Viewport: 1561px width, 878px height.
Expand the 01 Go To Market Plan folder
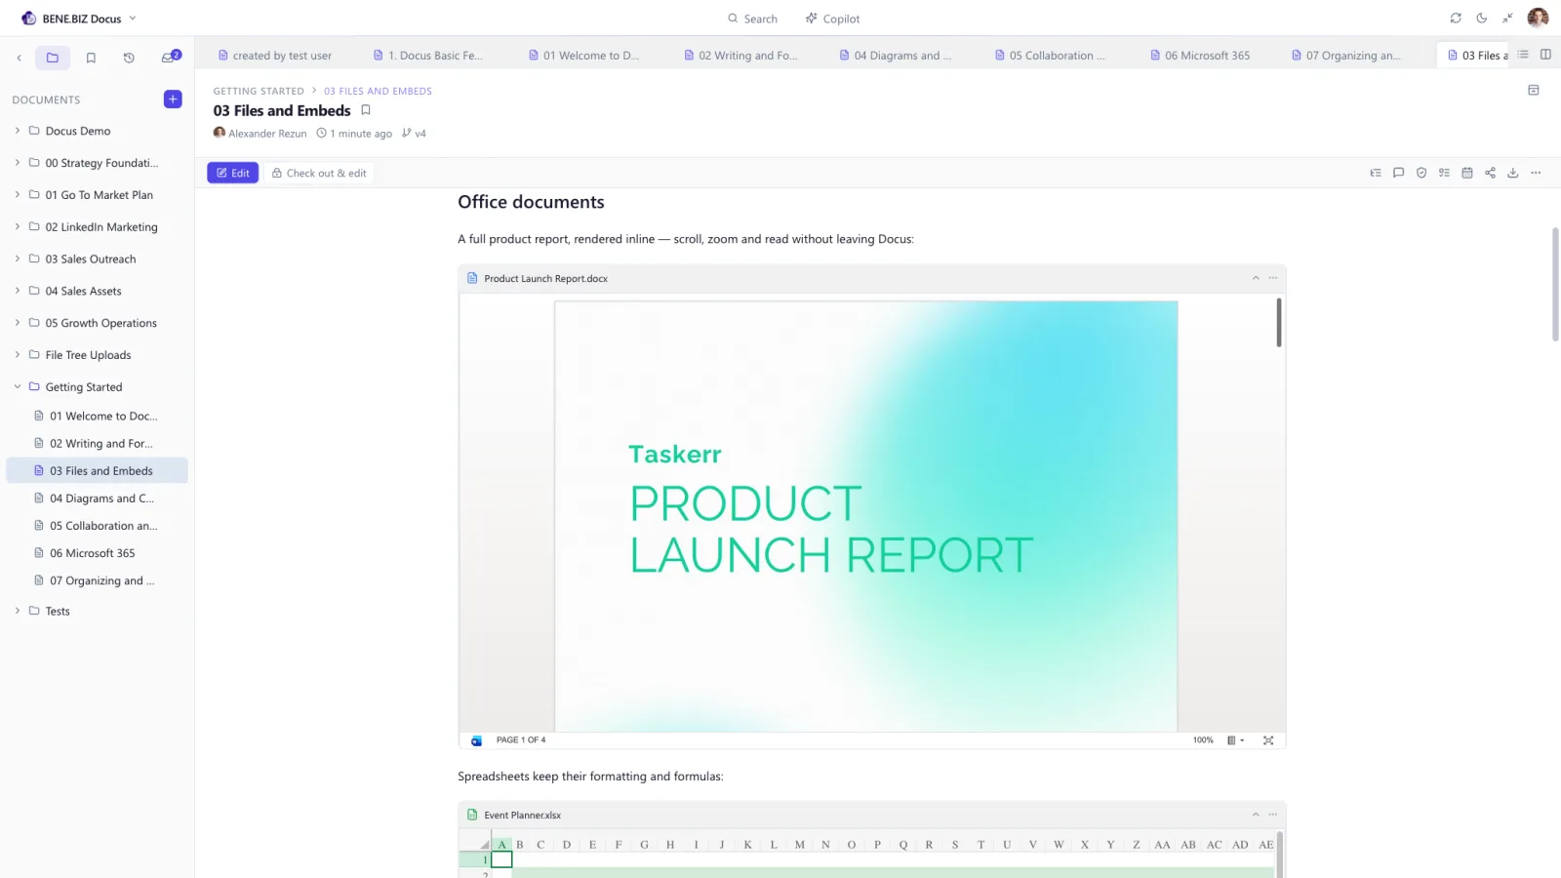click(18, 195)
